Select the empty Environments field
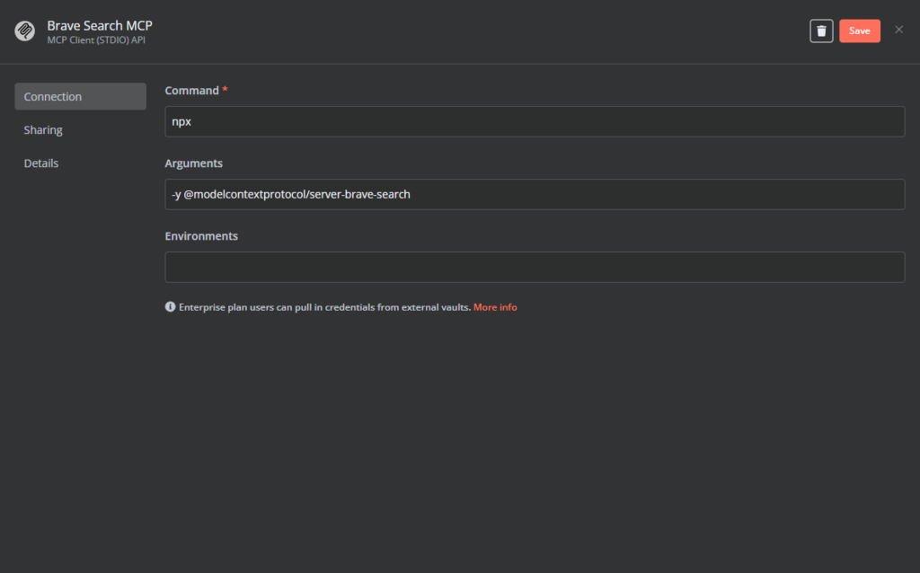The image size is (920, 573). coord(535,267)
